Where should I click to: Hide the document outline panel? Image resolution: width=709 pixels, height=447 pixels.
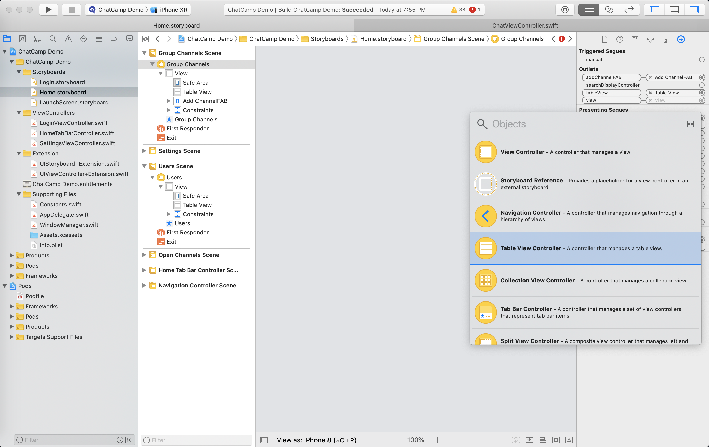264,440
